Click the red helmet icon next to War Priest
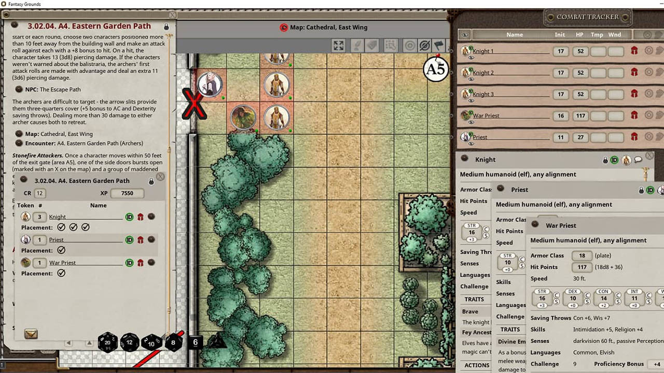 (635, 115)
